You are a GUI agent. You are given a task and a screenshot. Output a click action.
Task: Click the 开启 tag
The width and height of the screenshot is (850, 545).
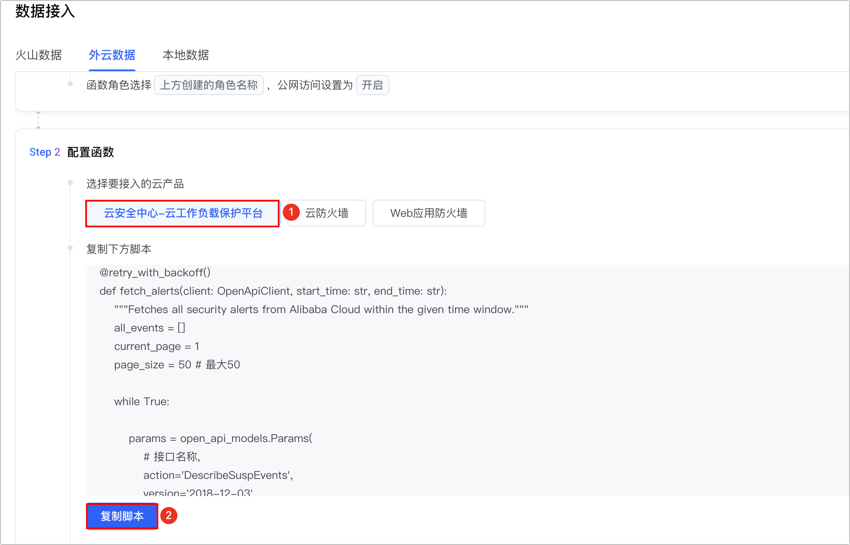372,85
